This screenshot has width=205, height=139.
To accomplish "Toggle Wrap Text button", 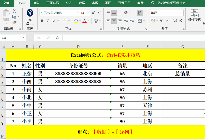I will click(140, 13).
